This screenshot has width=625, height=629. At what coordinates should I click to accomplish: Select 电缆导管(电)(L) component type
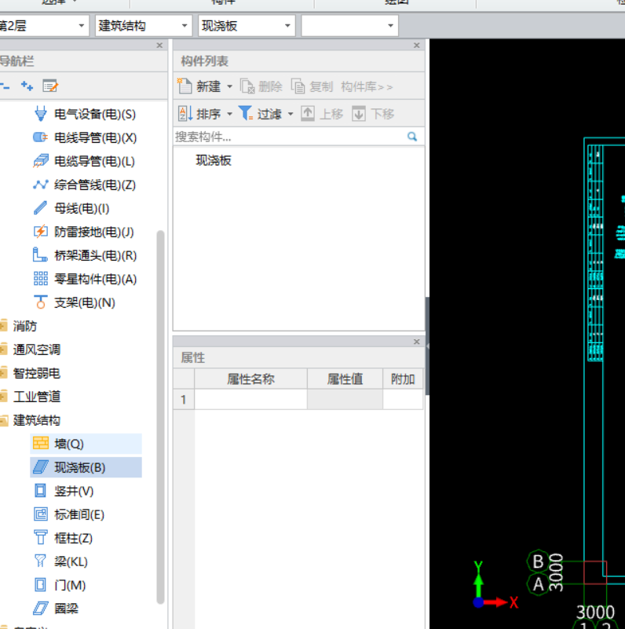pos(84,161)
